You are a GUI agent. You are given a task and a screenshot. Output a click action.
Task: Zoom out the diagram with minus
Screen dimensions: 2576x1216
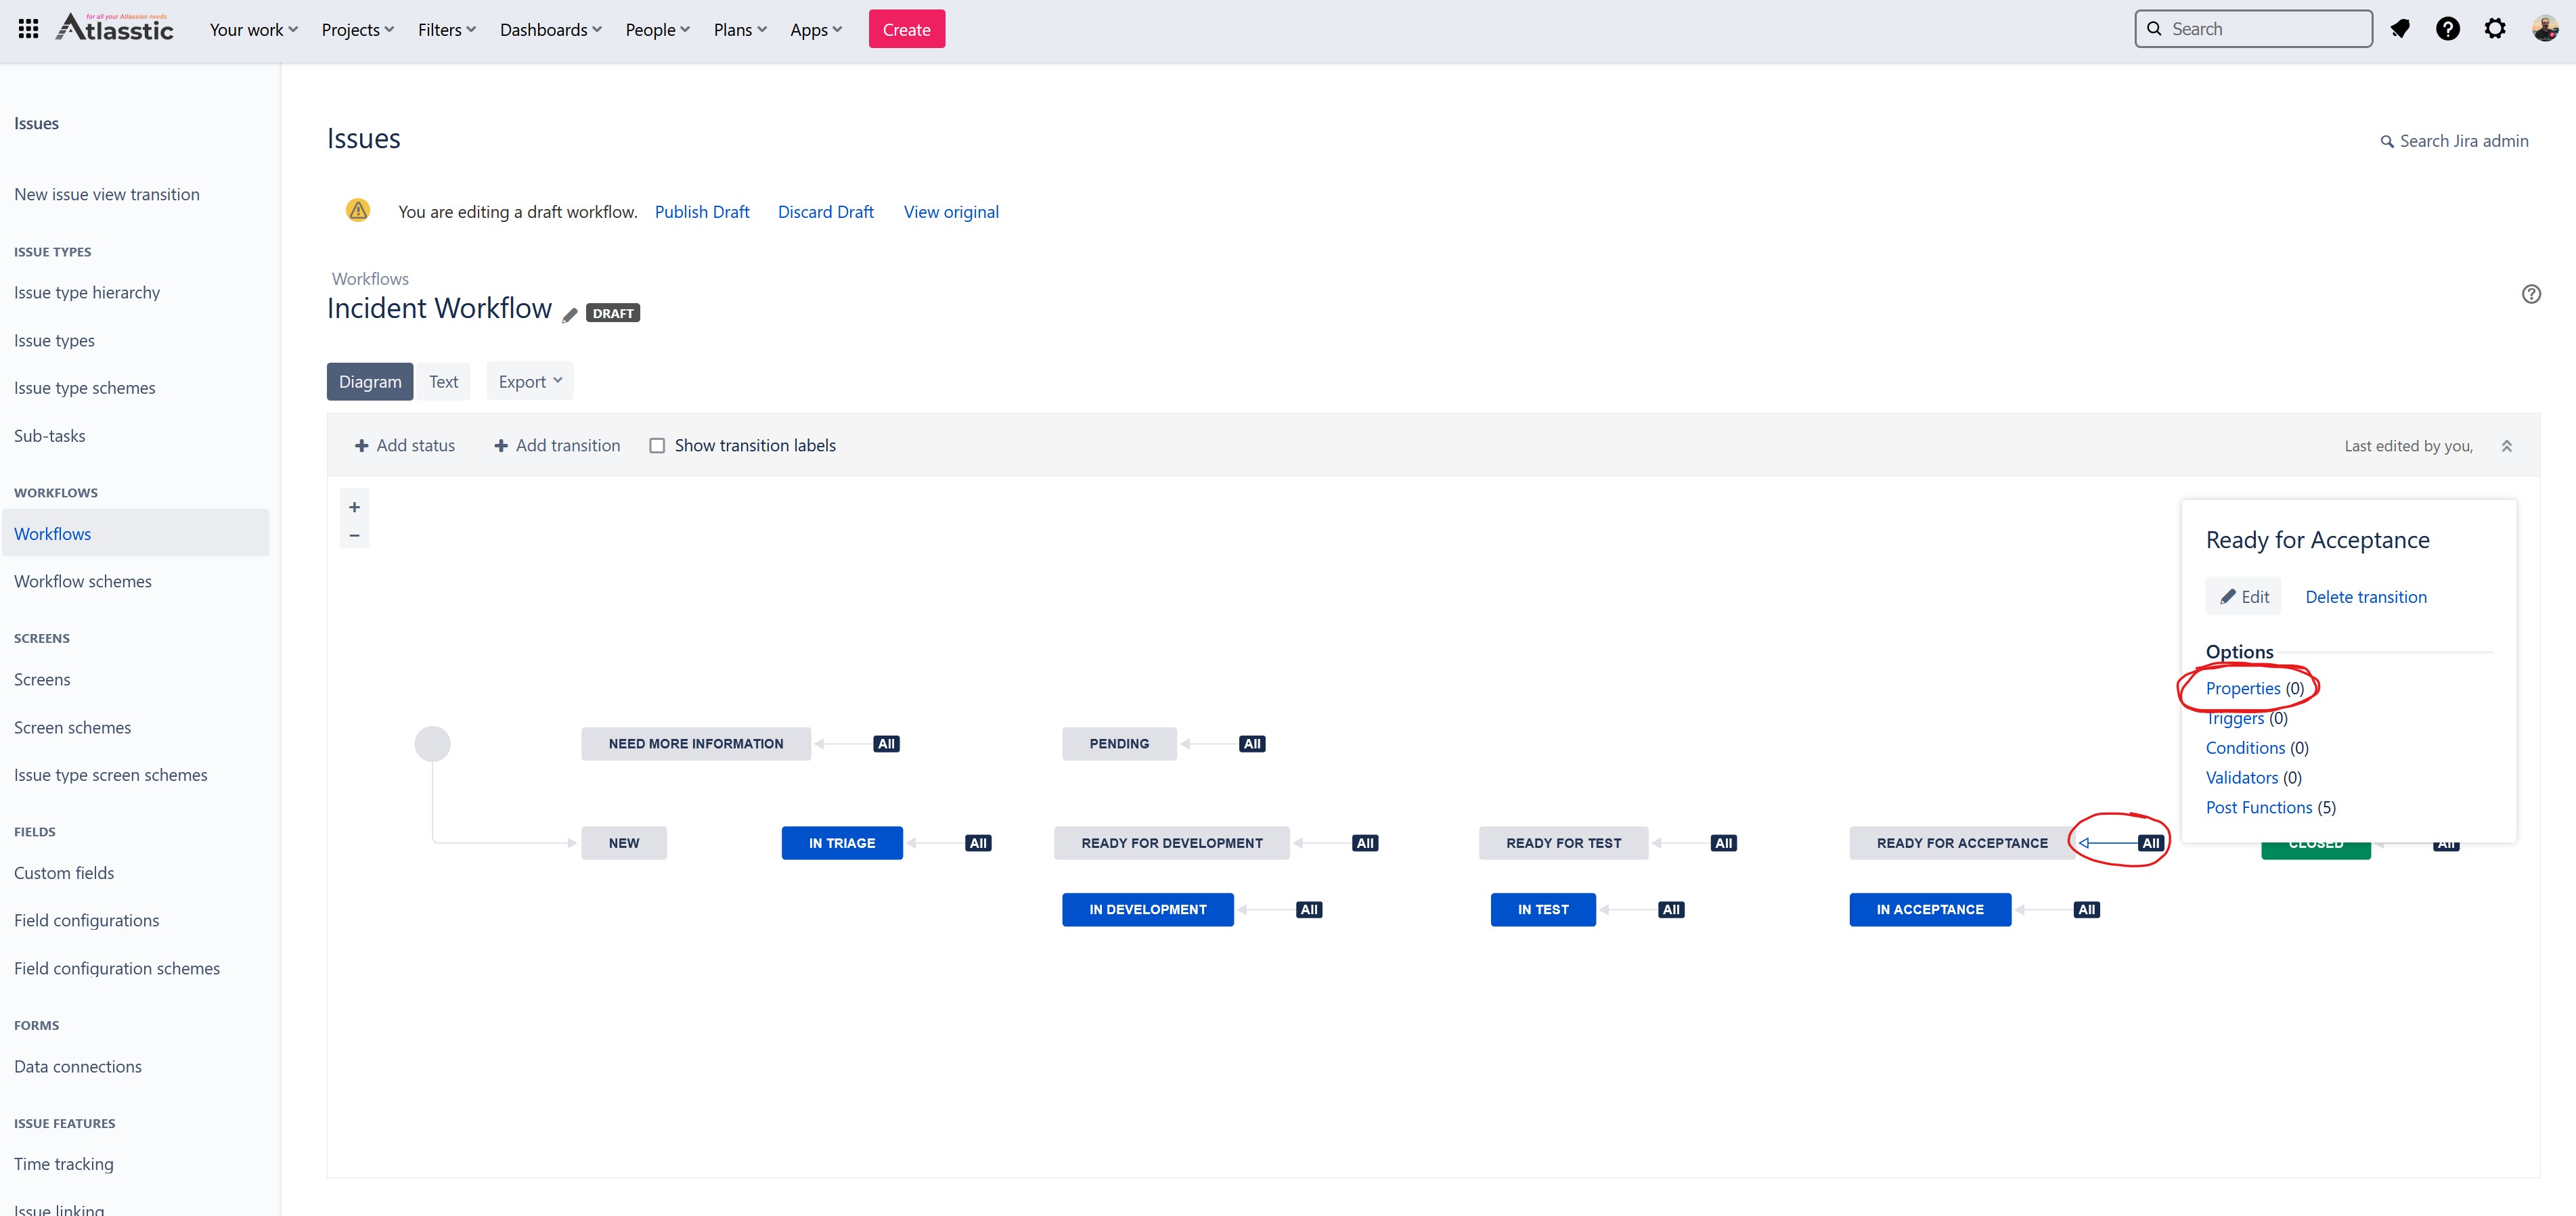pyautogui.click(x=354, y=536)
